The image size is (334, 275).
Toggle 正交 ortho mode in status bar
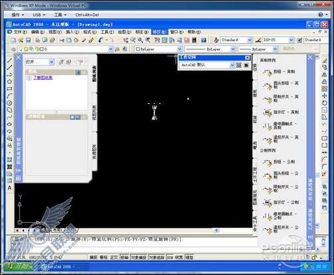coord(114,258)
